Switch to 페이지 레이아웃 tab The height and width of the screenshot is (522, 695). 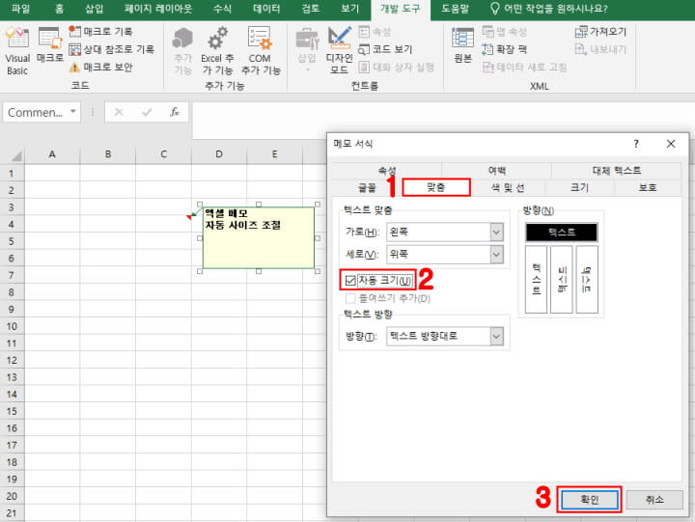(157, 9)
